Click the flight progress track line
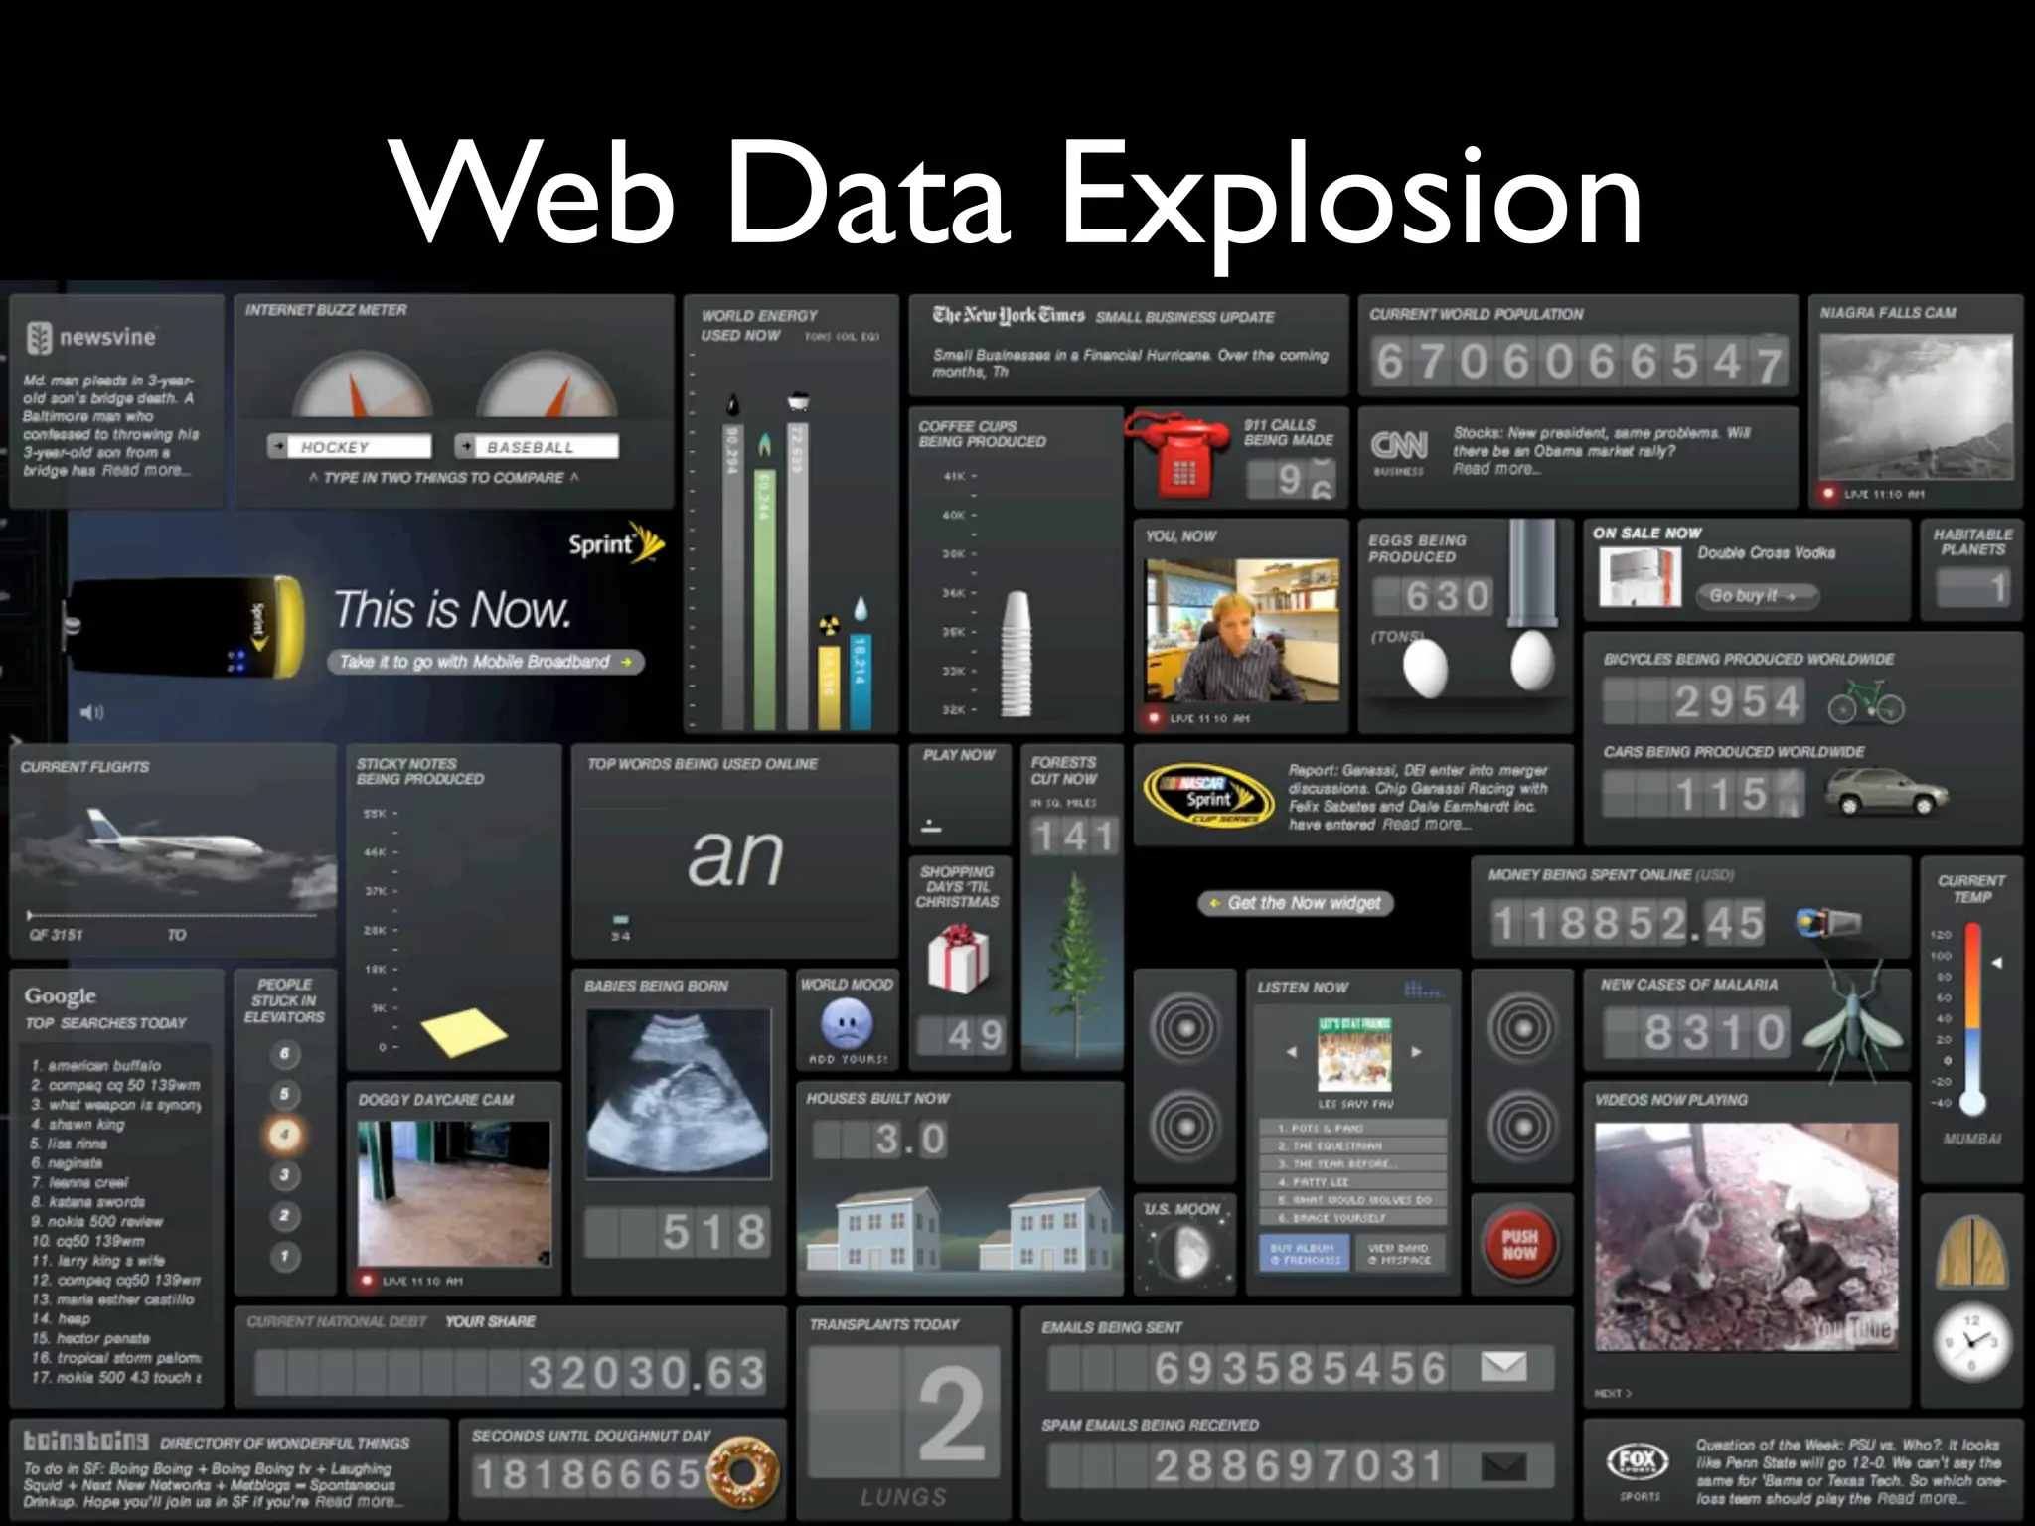 tap(173, 915)
